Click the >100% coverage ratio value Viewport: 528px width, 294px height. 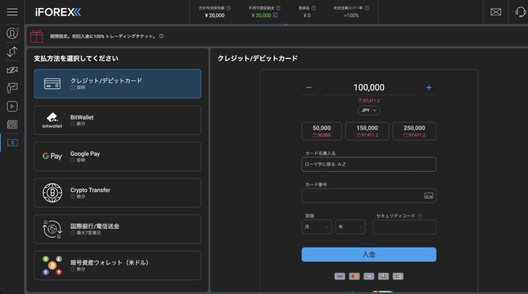pyautogui.click(x=351, y=15)
